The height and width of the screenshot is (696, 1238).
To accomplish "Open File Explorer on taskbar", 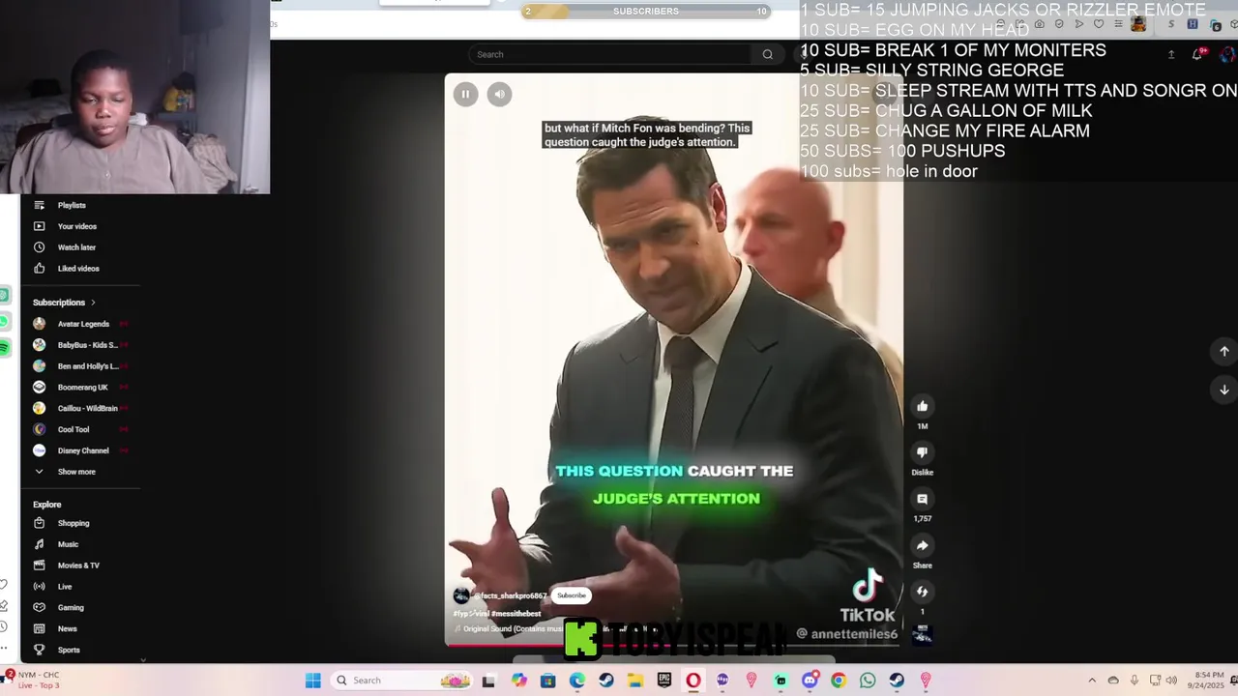I will (634, 681).
